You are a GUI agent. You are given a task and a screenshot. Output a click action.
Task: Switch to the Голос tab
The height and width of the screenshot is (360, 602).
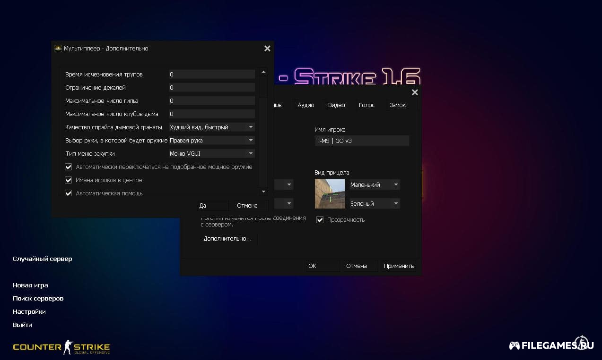tap(367, 105)
